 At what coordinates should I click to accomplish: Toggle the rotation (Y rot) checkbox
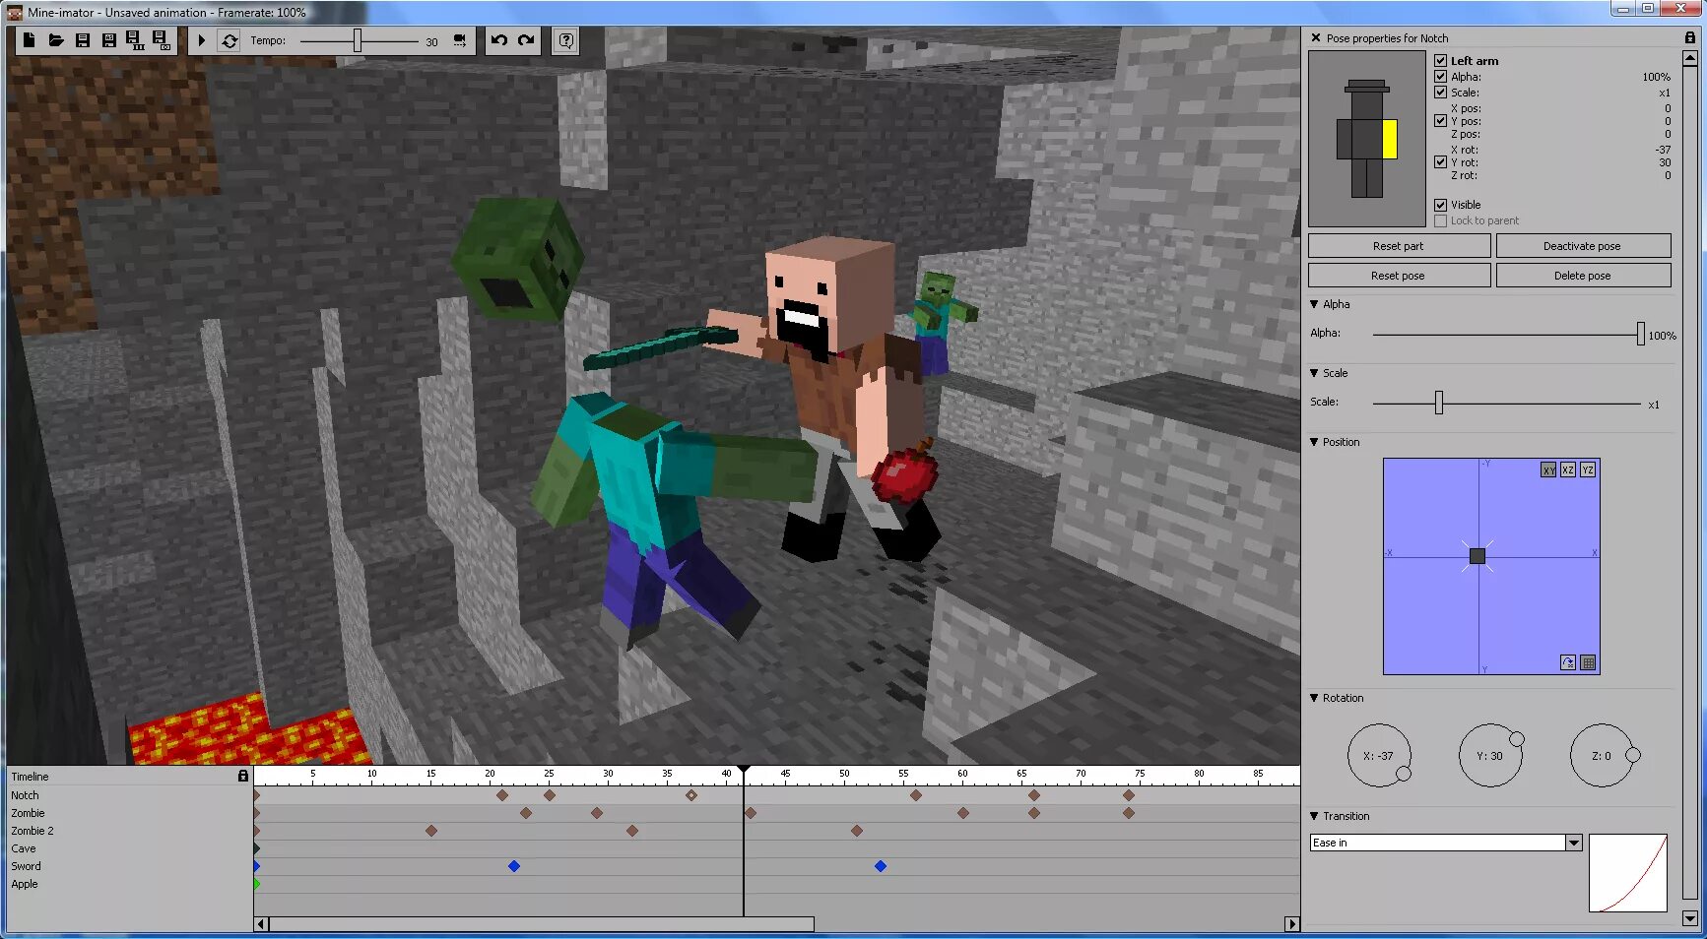[x=1440, y=161]
